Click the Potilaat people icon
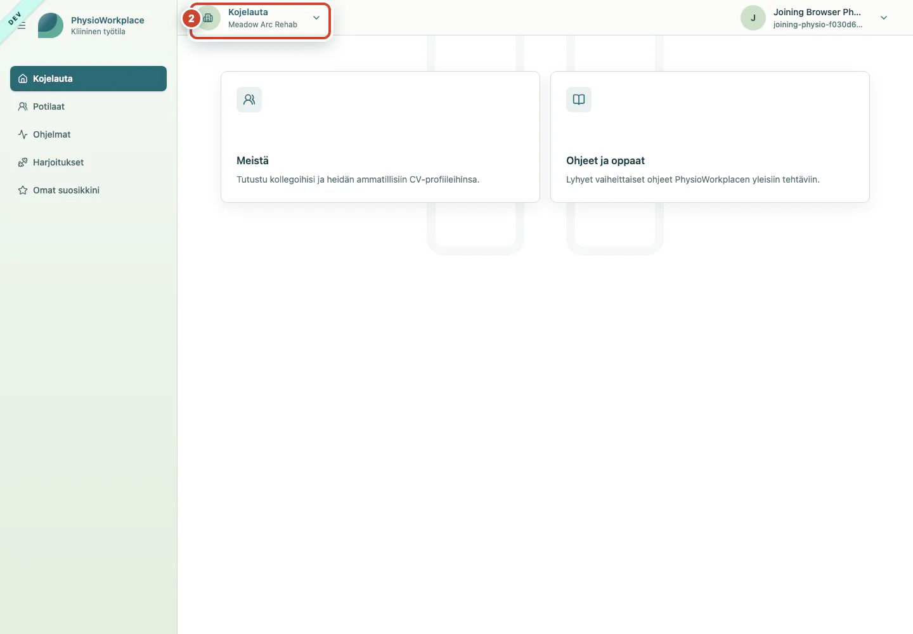 coord(23,107)
